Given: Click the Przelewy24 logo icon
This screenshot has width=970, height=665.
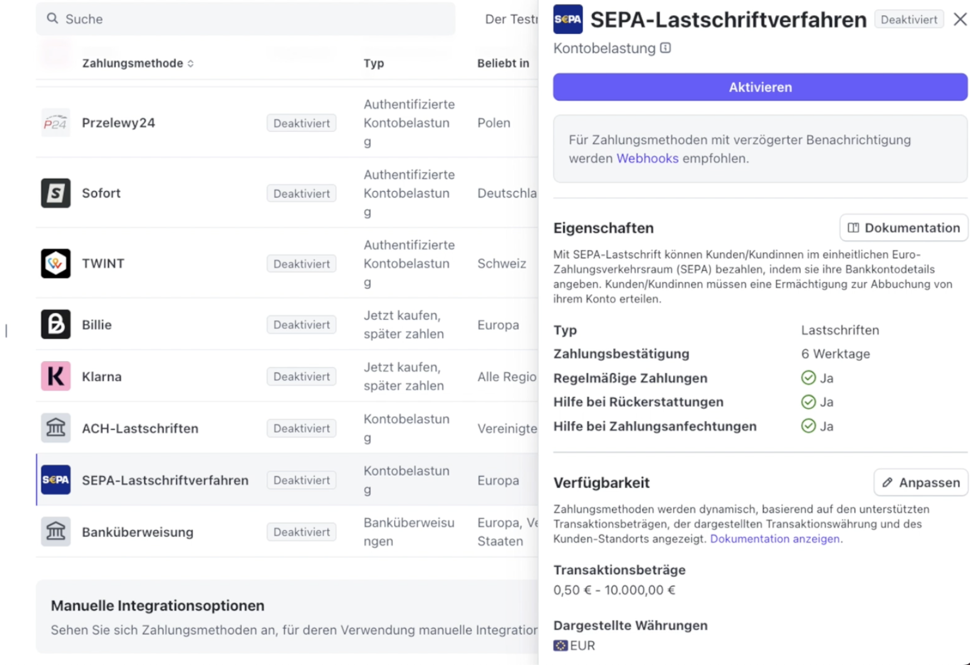Looking at the screenshot, I should (56, 123).
